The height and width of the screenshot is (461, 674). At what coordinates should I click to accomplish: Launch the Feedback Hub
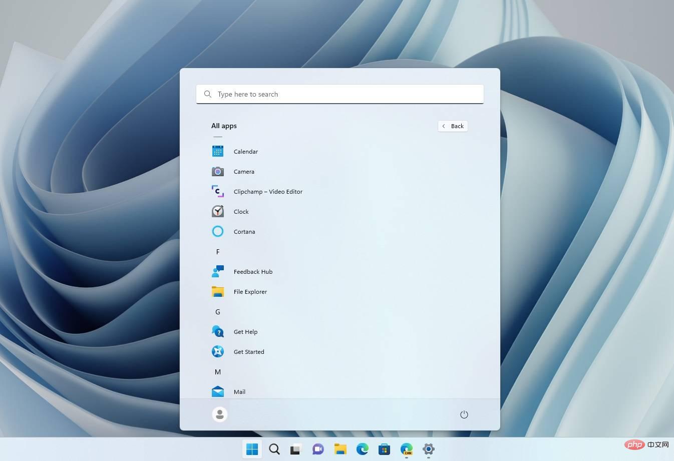[x=253, y=271]
